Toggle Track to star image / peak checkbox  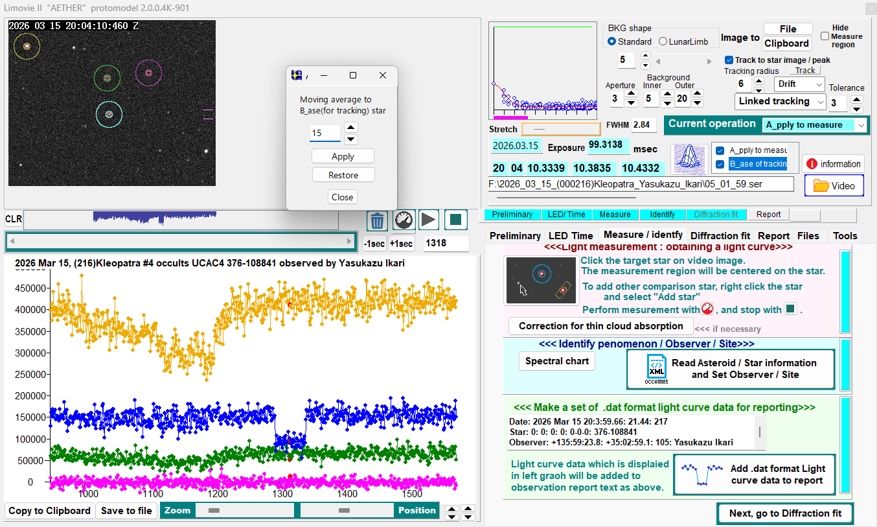[729, 60]
